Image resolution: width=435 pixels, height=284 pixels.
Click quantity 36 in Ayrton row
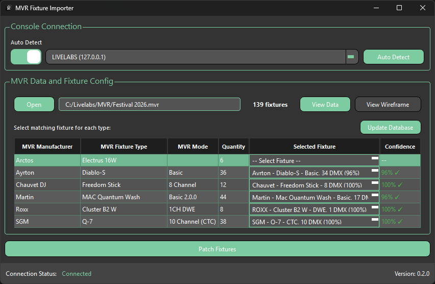[234, 173]
